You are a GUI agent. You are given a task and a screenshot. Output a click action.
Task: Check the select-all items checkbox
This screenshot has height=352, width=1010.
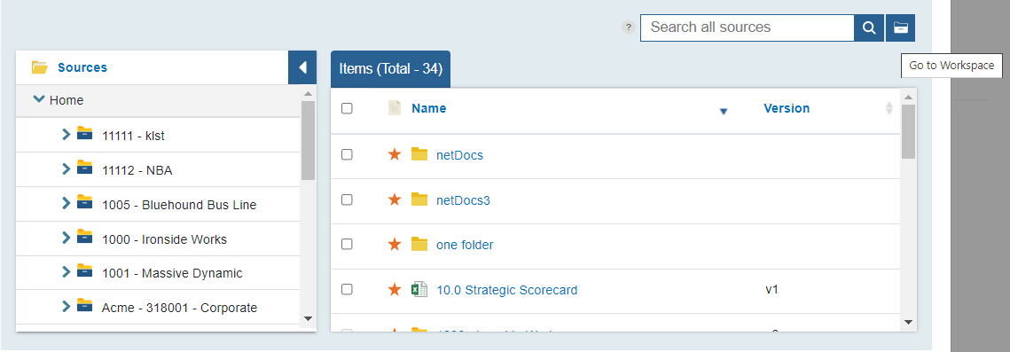[x=347, y=108]
